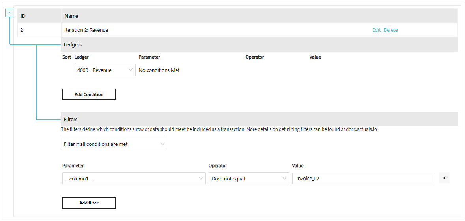Click the filters description mentioning docs.actuals.io
This screenshot has height=221, width=465.
pyautogui.click(x=219, y=129)
